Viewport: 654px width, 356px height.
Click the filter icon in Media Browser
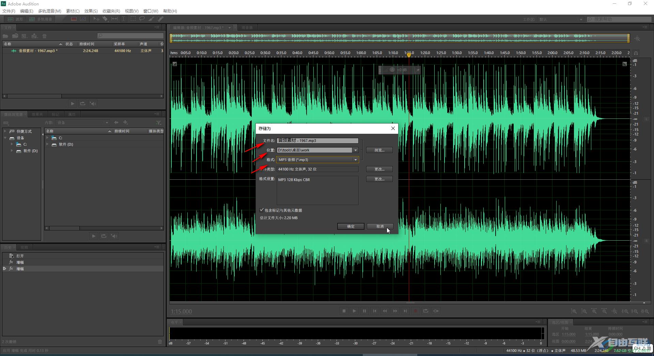(158, 123)
